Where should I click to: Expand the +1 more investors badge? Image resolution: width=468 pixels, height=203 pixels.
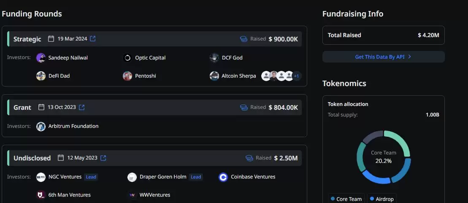[297, 76]
